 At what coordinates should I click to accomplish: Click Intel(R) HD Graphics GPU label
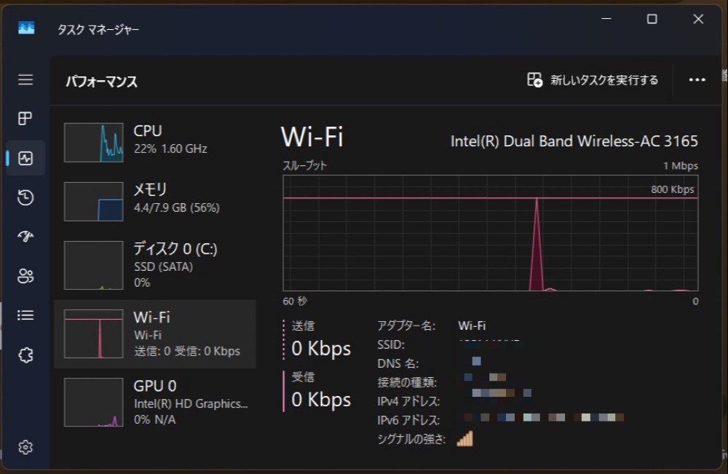pyautogui.click(x=191, y=404)
